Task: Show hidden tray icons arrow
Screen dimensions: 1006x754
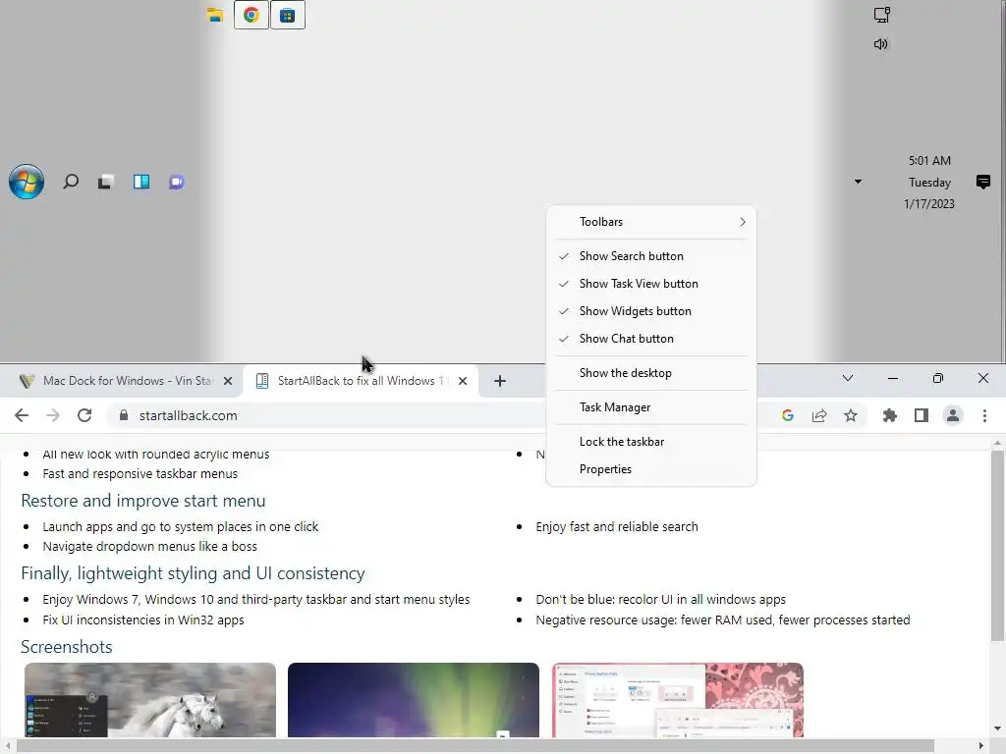Action: point(858,182)
